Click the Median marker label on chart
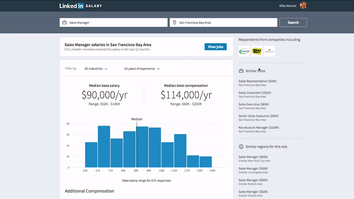The height and width of the screenshot is (199, 354). pyautogui.click(x=137, y=119)
